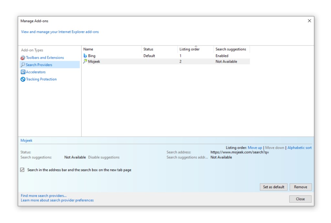Screen dimensions: 331x223
Task: Open Find more search providers link
Action: 44,196
